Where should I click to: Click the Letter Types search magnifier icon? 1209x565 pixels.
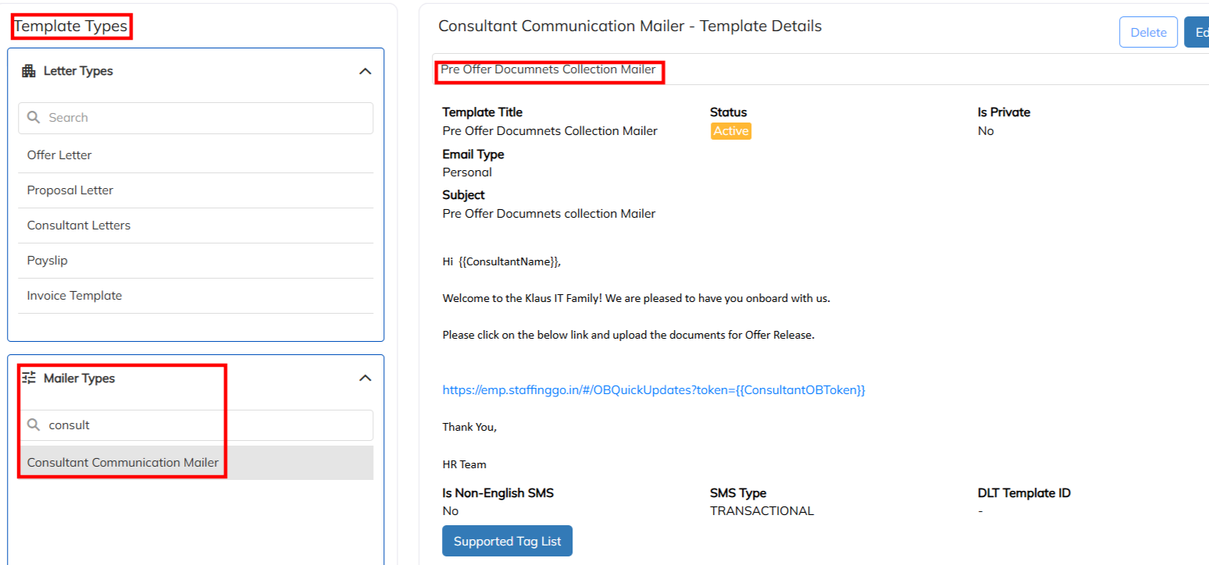(33, 118)
